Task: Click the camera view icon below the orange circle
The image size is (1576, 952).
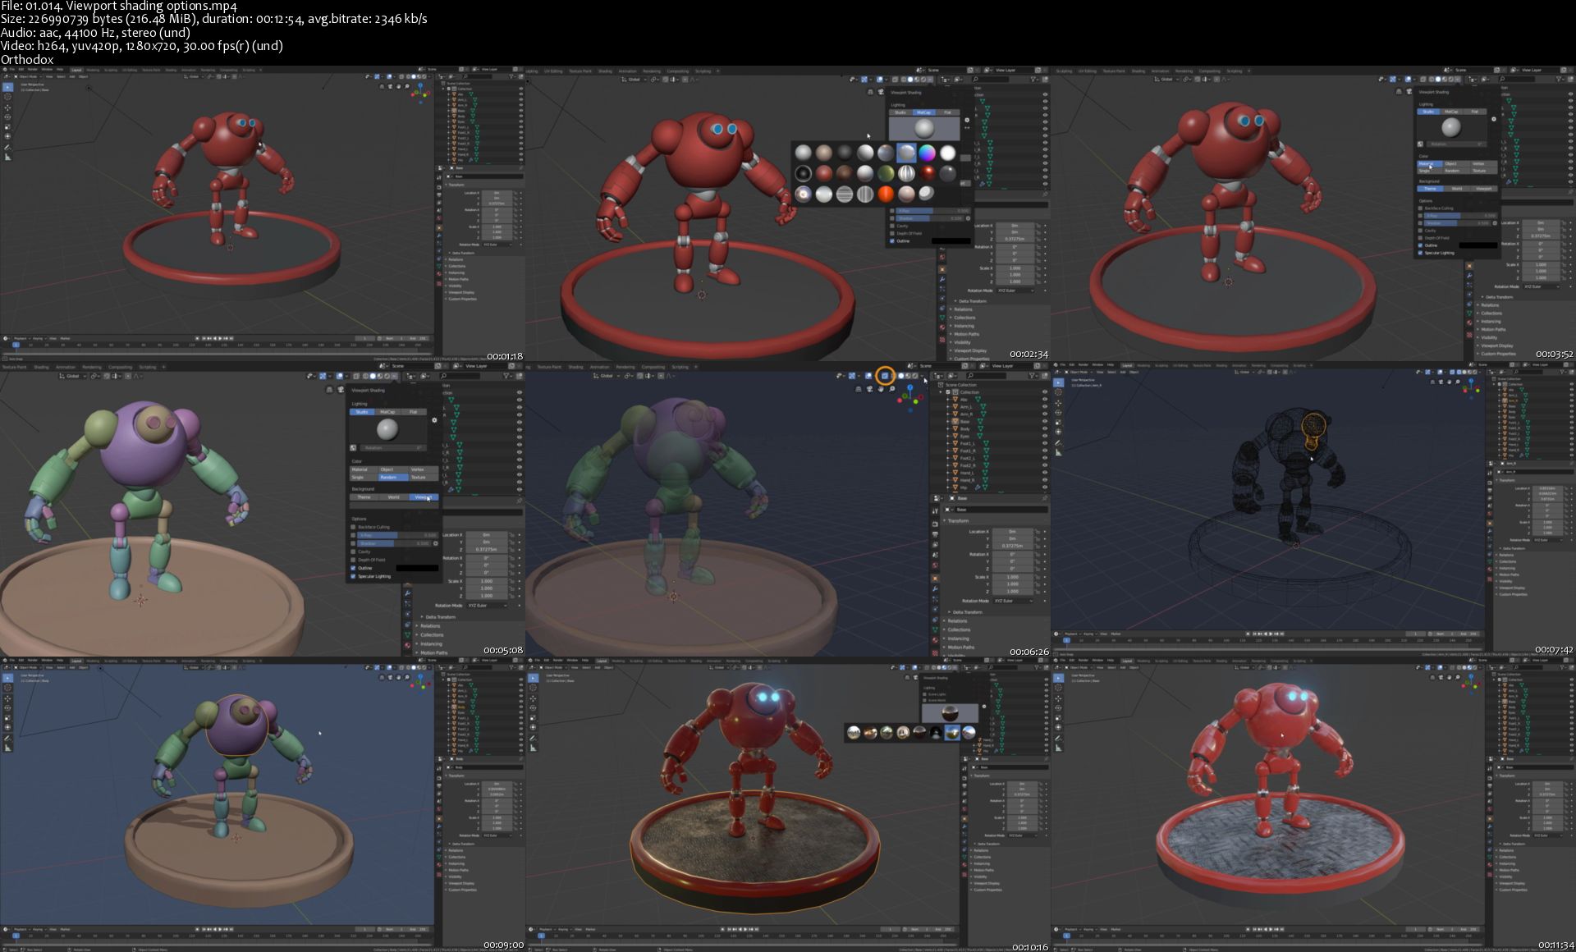Action: (x=870, y=389)
